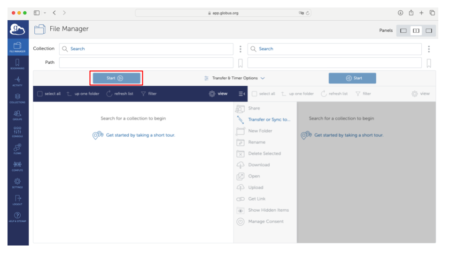451x253 pixels.
Task: Check the left pane select all checkbox
Action: [40, 94]
